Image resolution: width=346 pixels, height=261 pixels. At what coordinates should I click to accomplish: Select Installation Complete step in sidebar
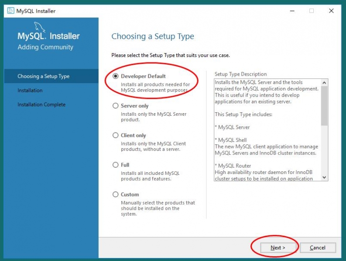coord(41,104)
